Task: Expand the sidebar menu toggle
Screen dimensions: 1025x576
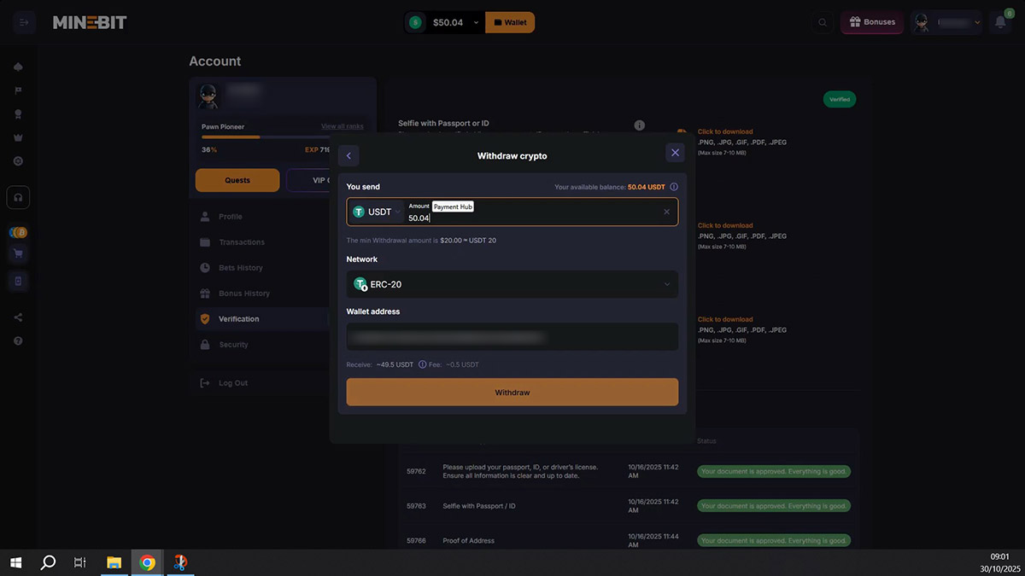Action: 24,22
